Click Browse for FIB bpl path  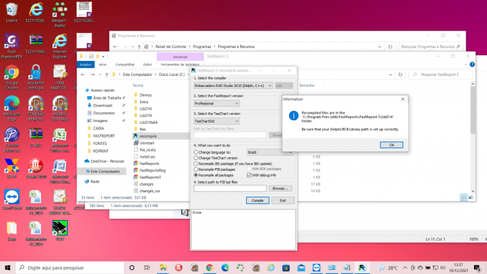(280, 188)
